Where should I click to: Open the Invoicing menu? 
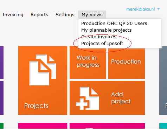pos(13,15)
